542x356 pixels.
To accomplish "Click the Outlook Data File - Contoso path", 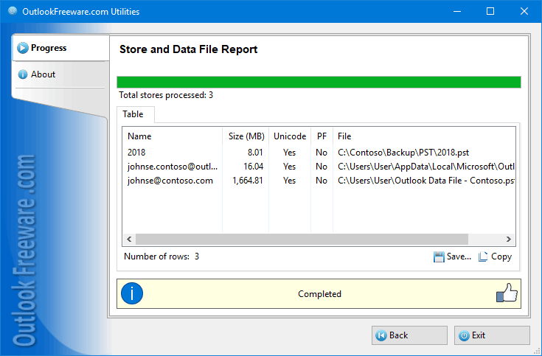I will (426, 181).
